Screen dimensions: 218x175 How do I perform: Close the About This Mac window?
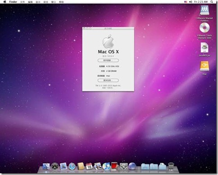coord(84,28)
